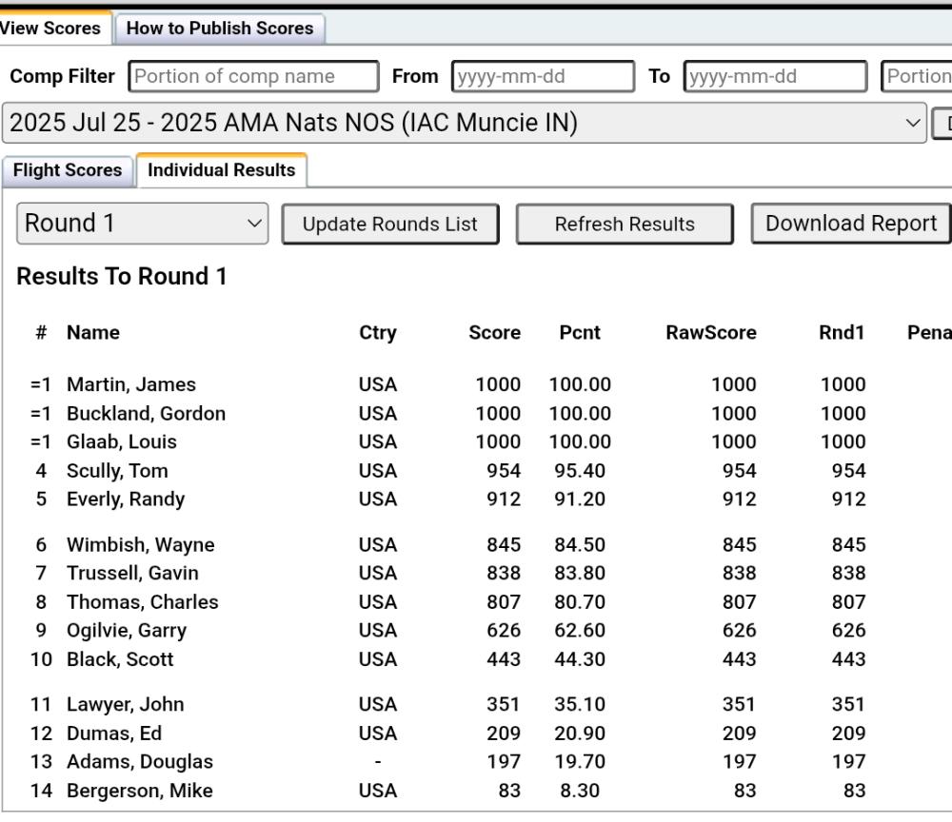This screenshot has width=952, height=822.
Task: Click the 62.60 percent value for Ogilvie
Action: click(x=579, y=631)
